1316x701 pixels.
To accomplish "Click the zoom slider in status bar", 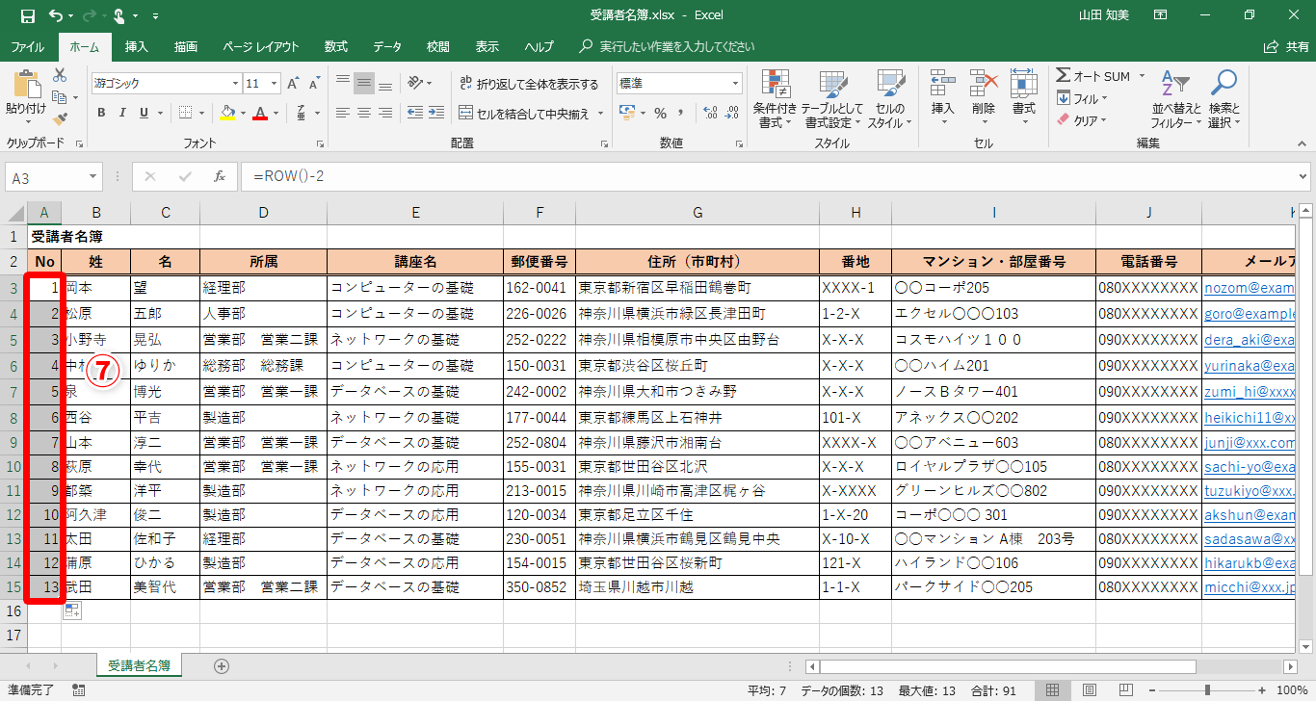I will [1207, 690].
